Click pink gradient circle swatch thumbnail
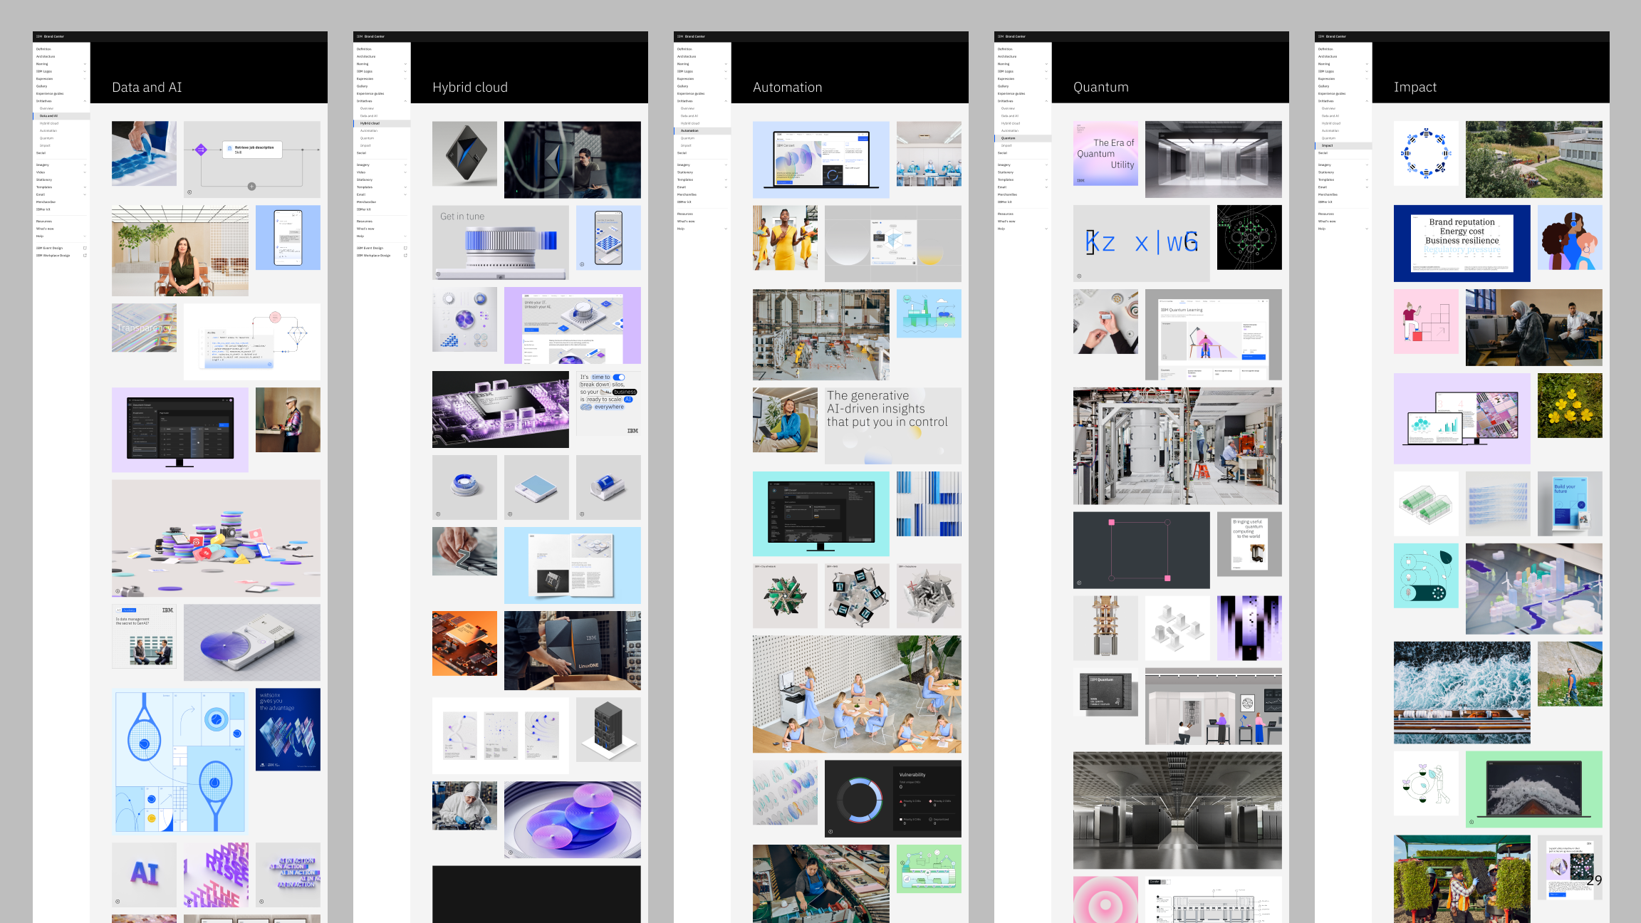Screen dimensions: 1641x923 coord(1105,899)
